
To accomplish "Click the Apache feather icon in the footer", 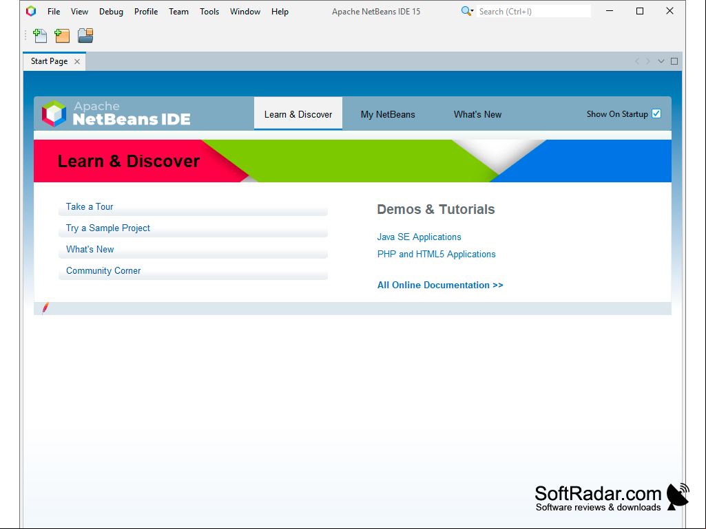I will (x=45, y=308).
